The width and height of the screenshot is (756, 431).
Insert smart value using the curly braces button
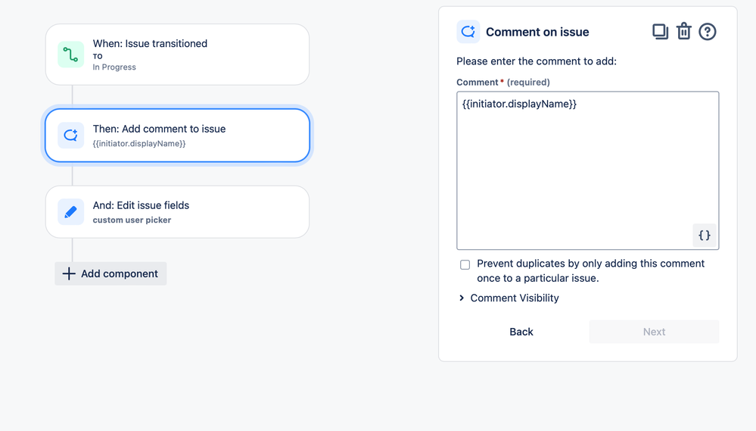[704, 236]
